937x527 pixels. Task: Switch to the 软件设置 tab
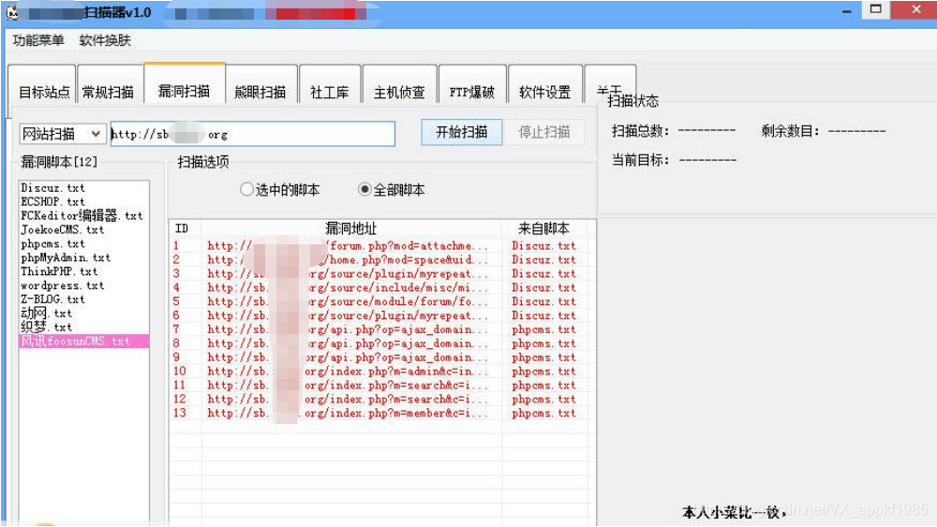(545, 86)
